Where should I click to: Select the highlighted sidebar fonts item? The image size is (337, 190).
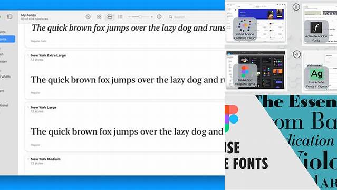(7, 39)
